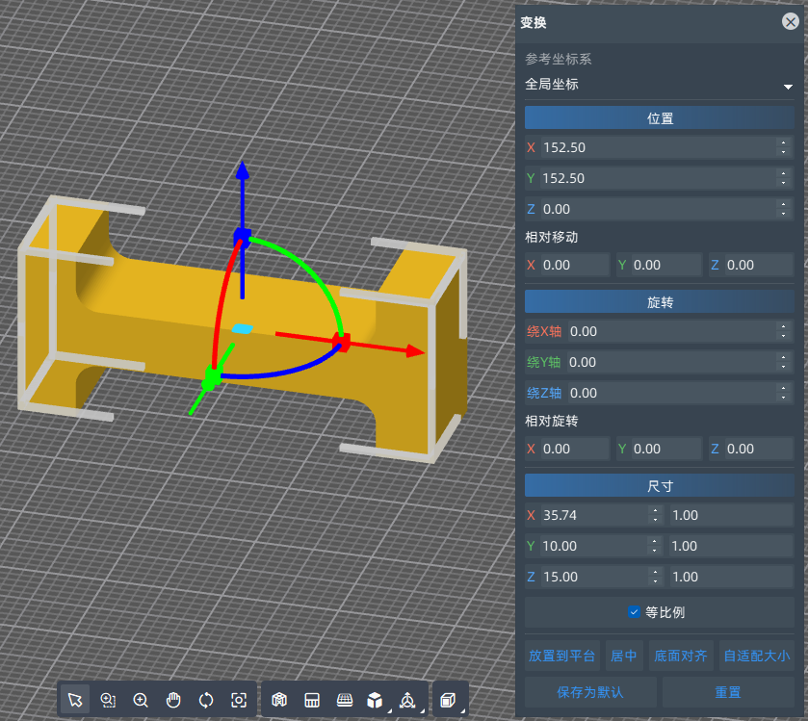Open the 全局坐标 reference coordinate dropdown
The image size is (808, 721).
(659, 85)
